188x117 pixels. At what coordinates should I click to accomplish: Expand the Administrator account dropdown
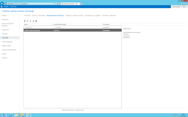click(177, 7)
